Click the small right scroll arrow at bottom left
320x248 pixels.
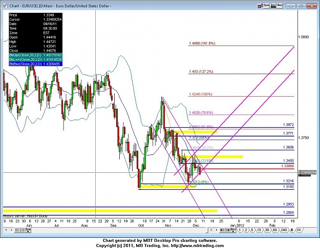click(11, 230)
